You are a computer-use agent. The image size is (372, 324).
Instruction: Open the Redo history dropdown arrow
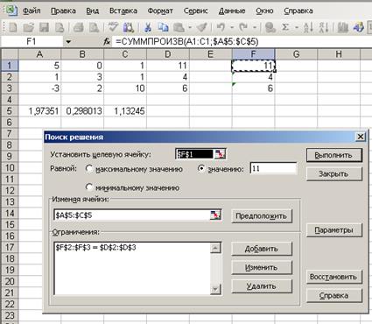tap(255, 28)
